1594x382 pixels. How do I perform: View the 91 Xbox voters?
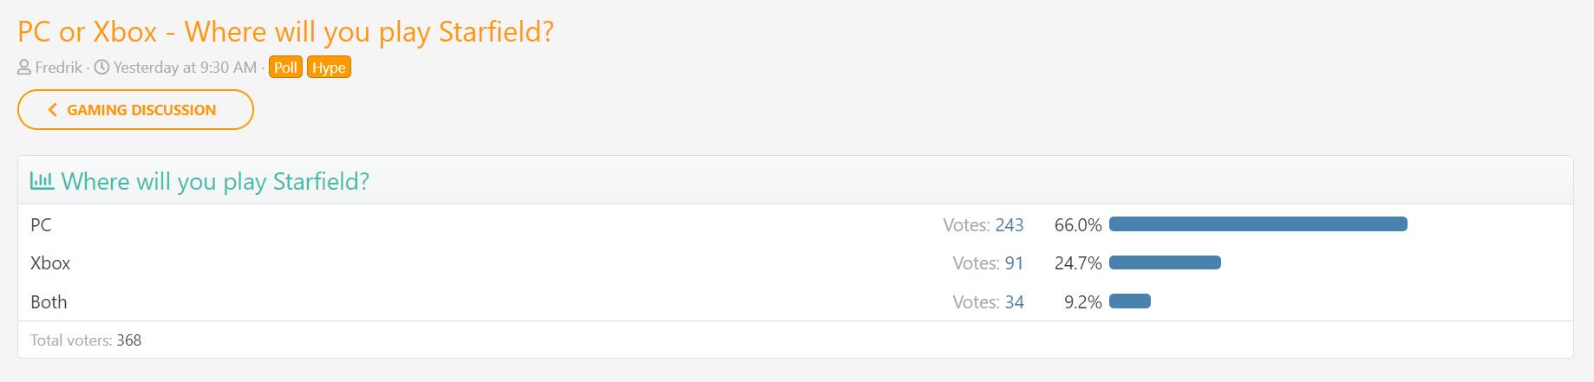pyautogui.click(x=1014, y=263)
